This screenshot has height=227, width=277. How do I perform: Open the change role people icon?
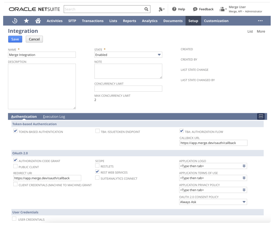click(x=223, y=9)
